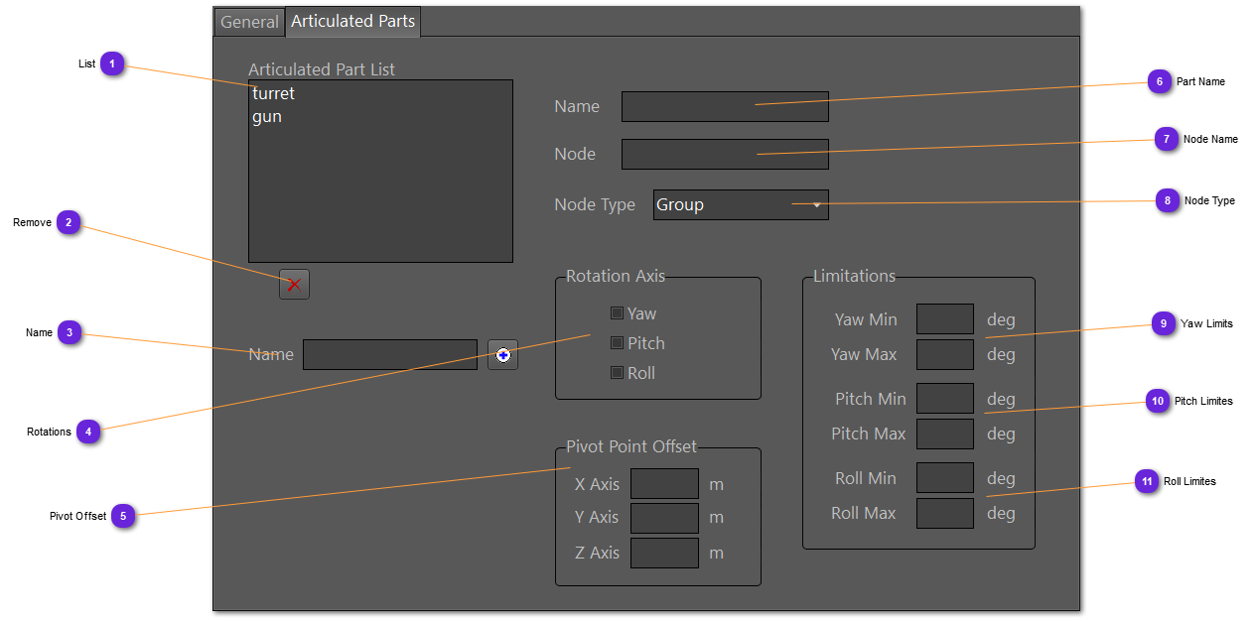Enable the Yaw rotation axis checkbox

point(617,313)
